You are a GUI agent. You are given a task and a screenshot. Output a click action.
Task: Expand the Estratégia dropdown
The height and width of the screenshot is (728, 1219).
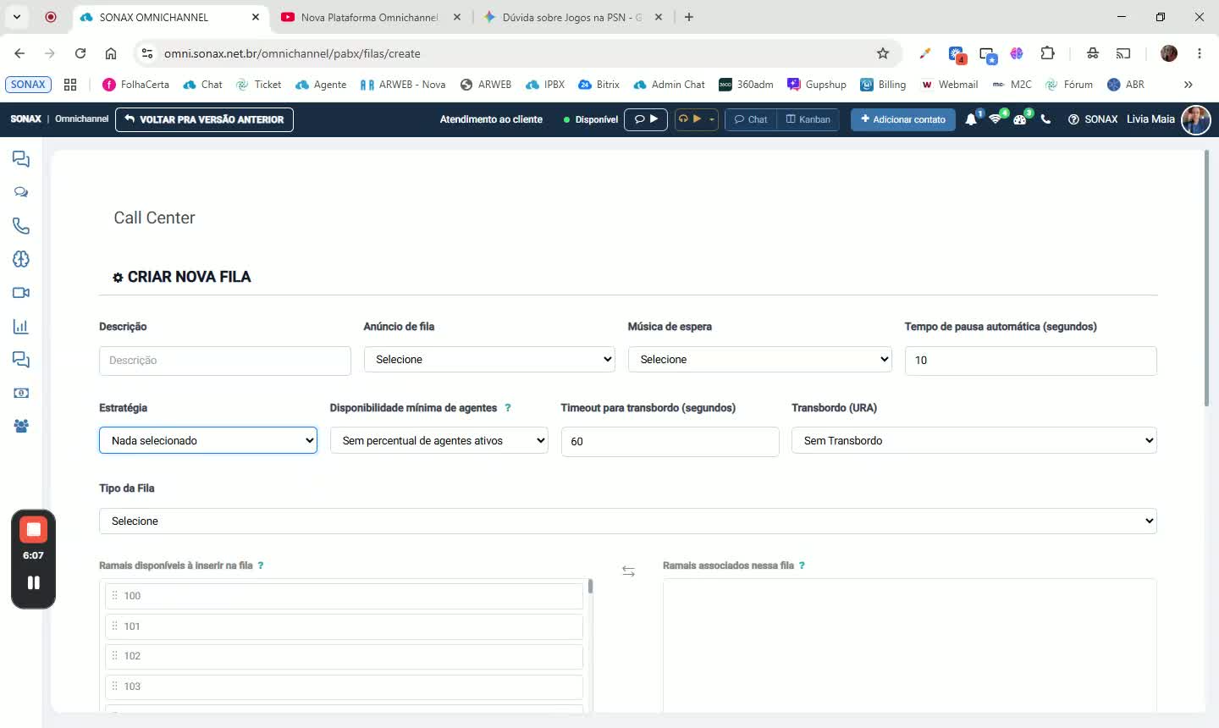pos(208,440)
